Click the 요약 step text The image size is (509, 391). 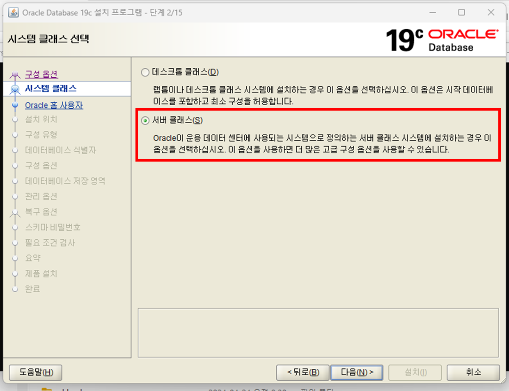click(33, 258)
